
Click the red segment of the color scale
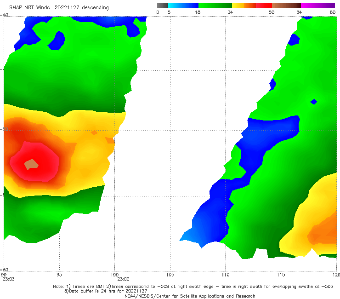[x=264, y=6]
